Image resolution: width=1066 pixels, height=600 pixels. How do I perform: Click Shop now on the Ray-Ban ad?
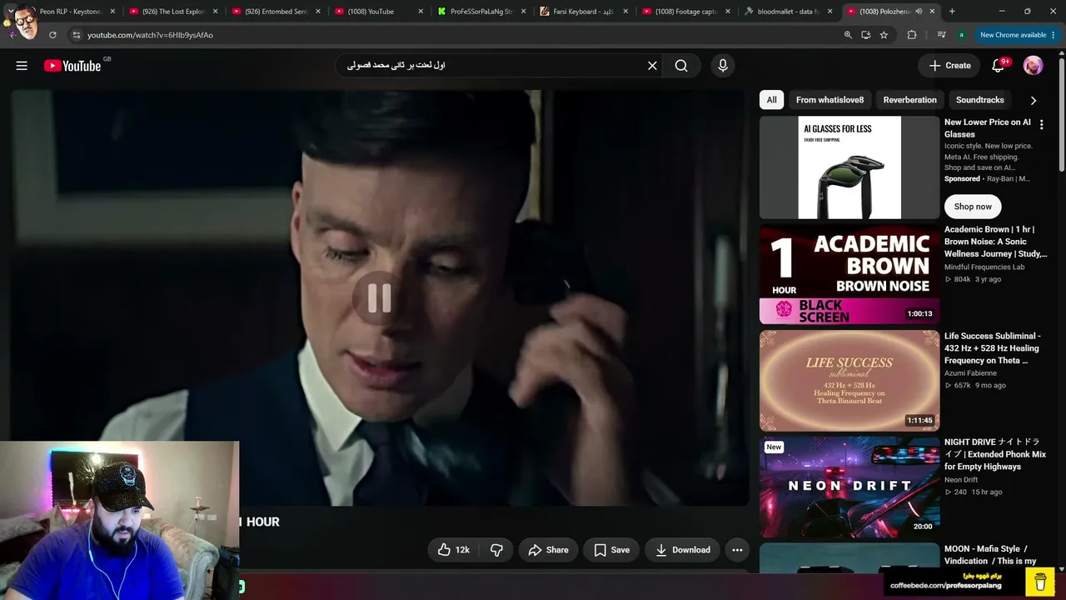click(973, 207)
